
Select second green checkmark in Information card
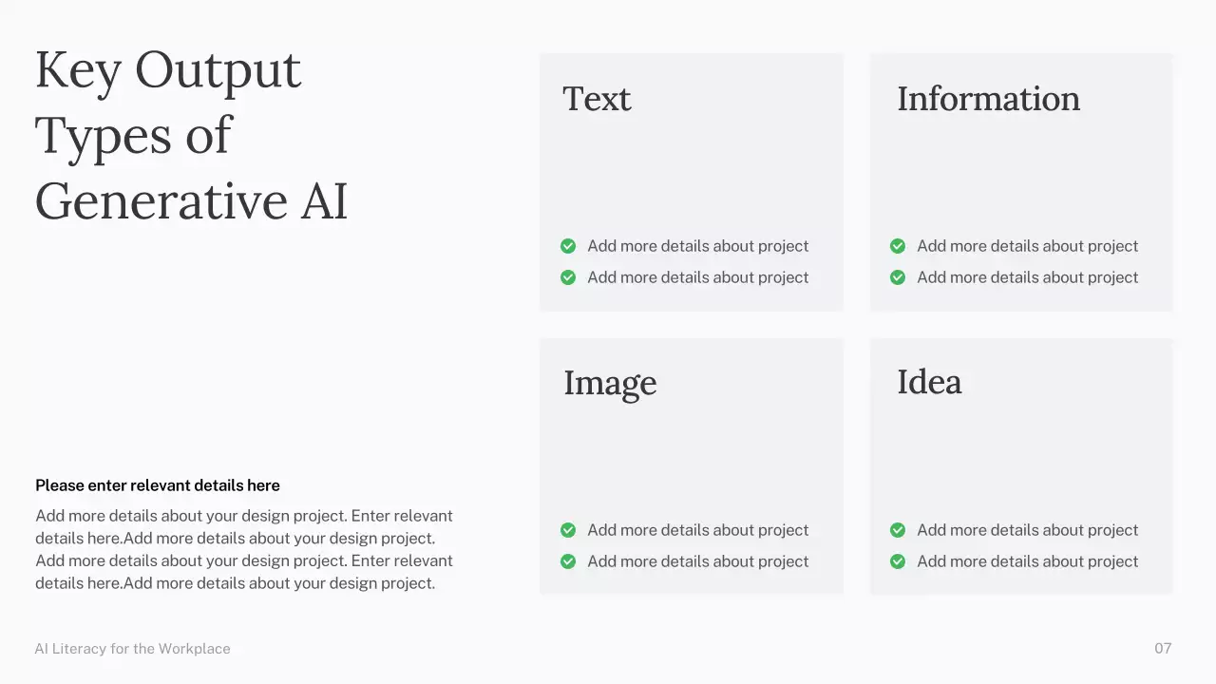coord(898,277)
